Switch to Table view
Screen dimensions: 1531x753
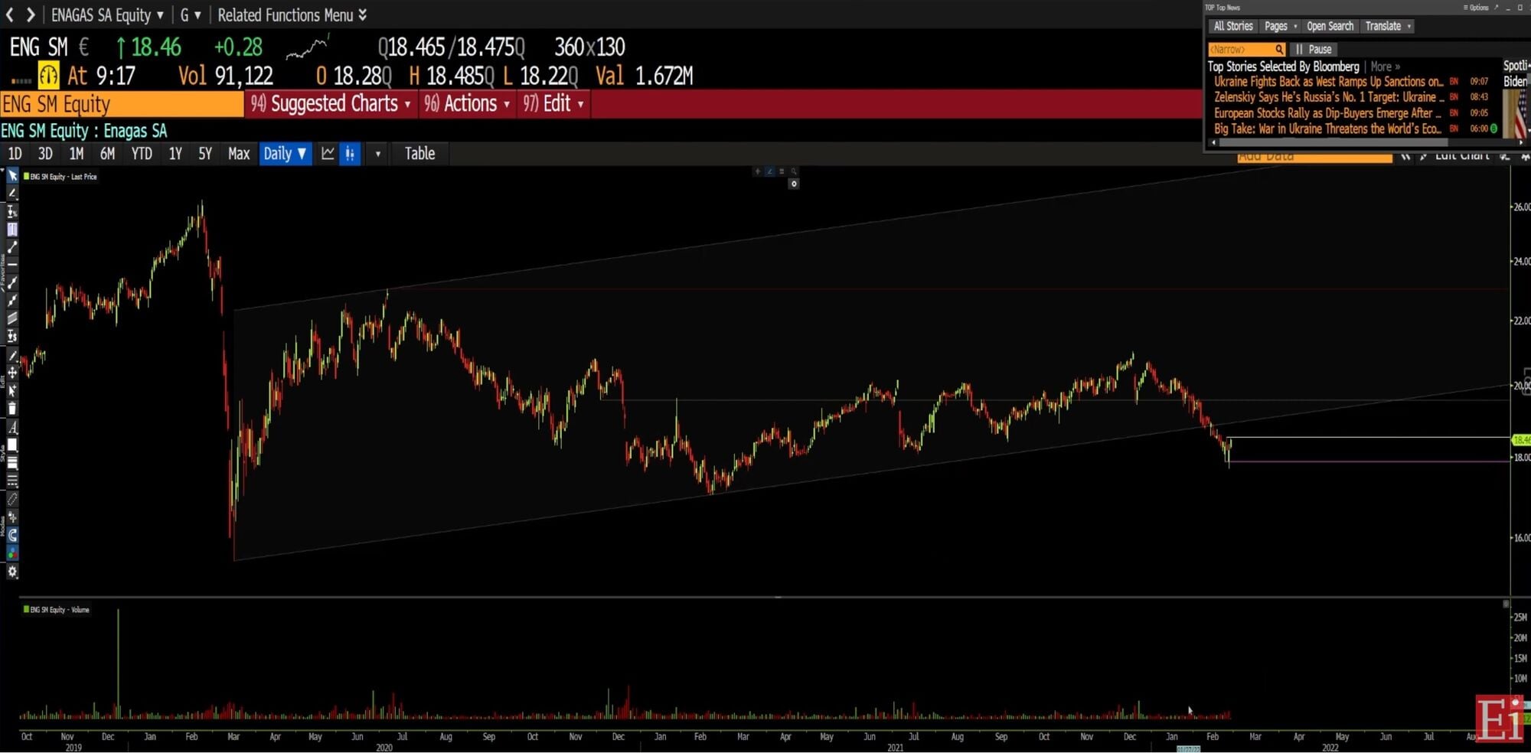coord(419,154)
